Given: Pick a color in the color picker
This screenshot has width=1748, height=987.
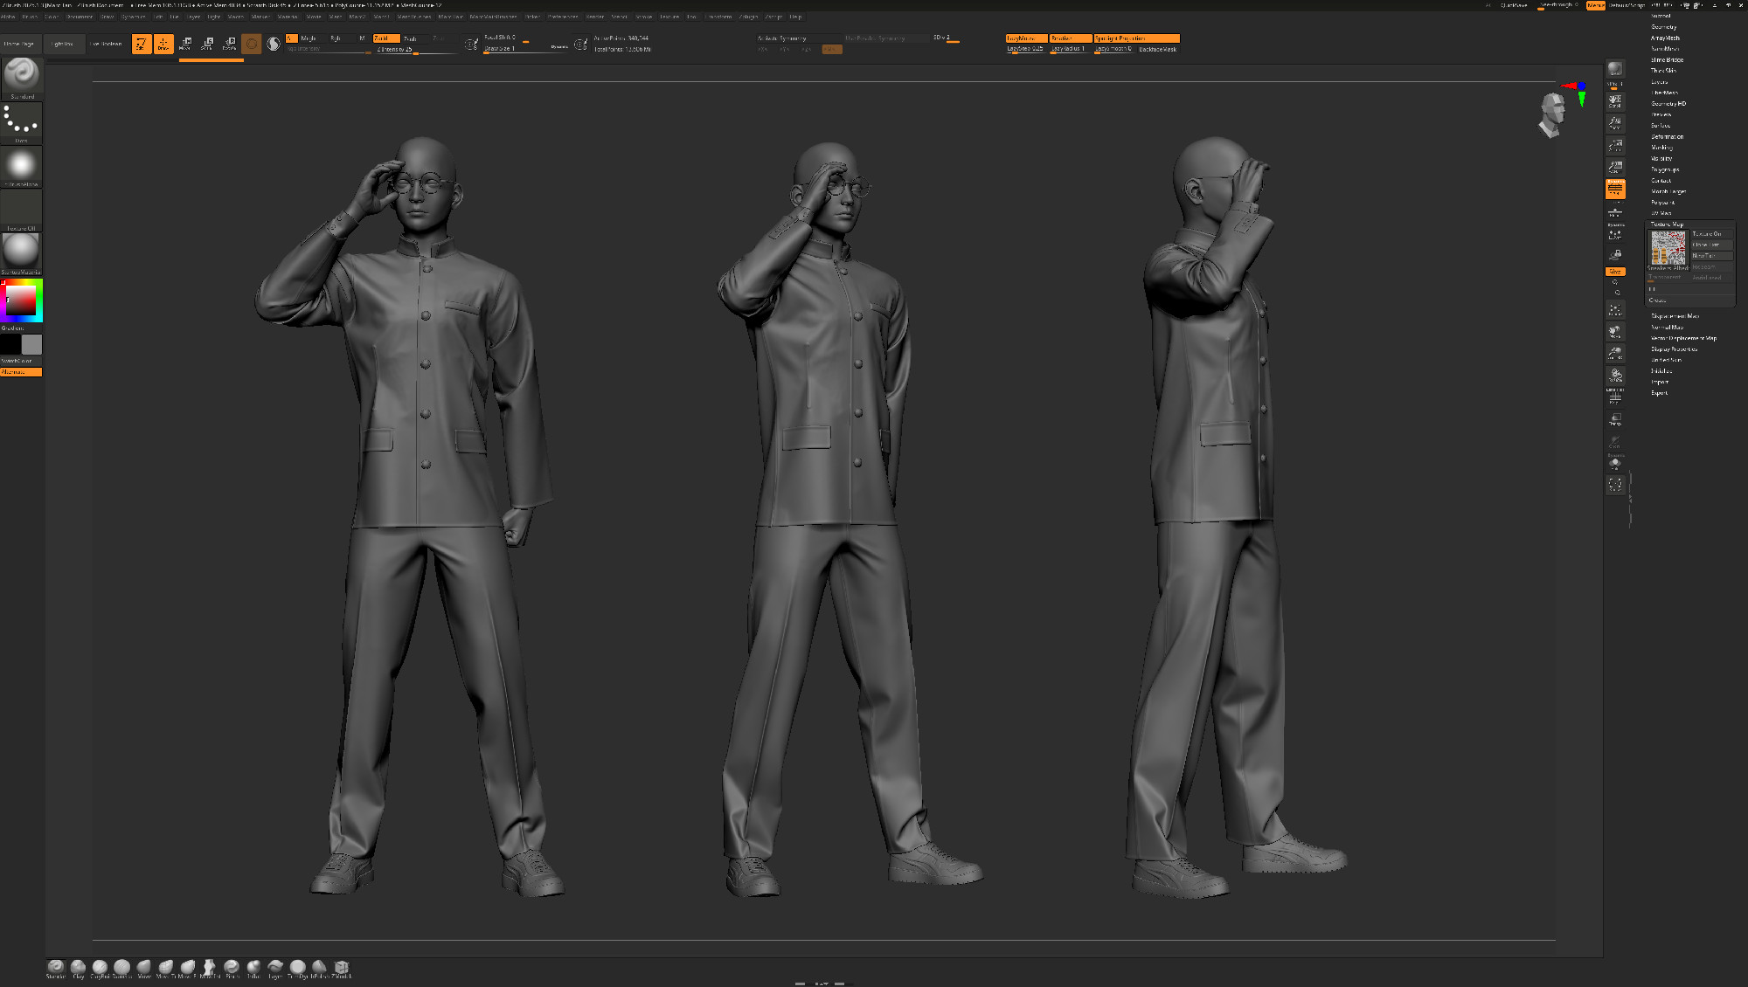Looking at the screenshot, I should [x=22, y=300].
